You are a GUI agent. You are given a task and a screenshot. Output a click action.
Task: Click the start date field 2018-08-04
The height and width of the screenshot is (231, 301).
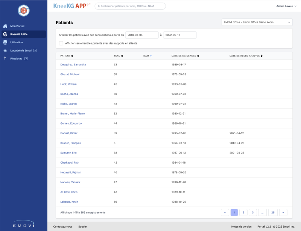(142, 35)
